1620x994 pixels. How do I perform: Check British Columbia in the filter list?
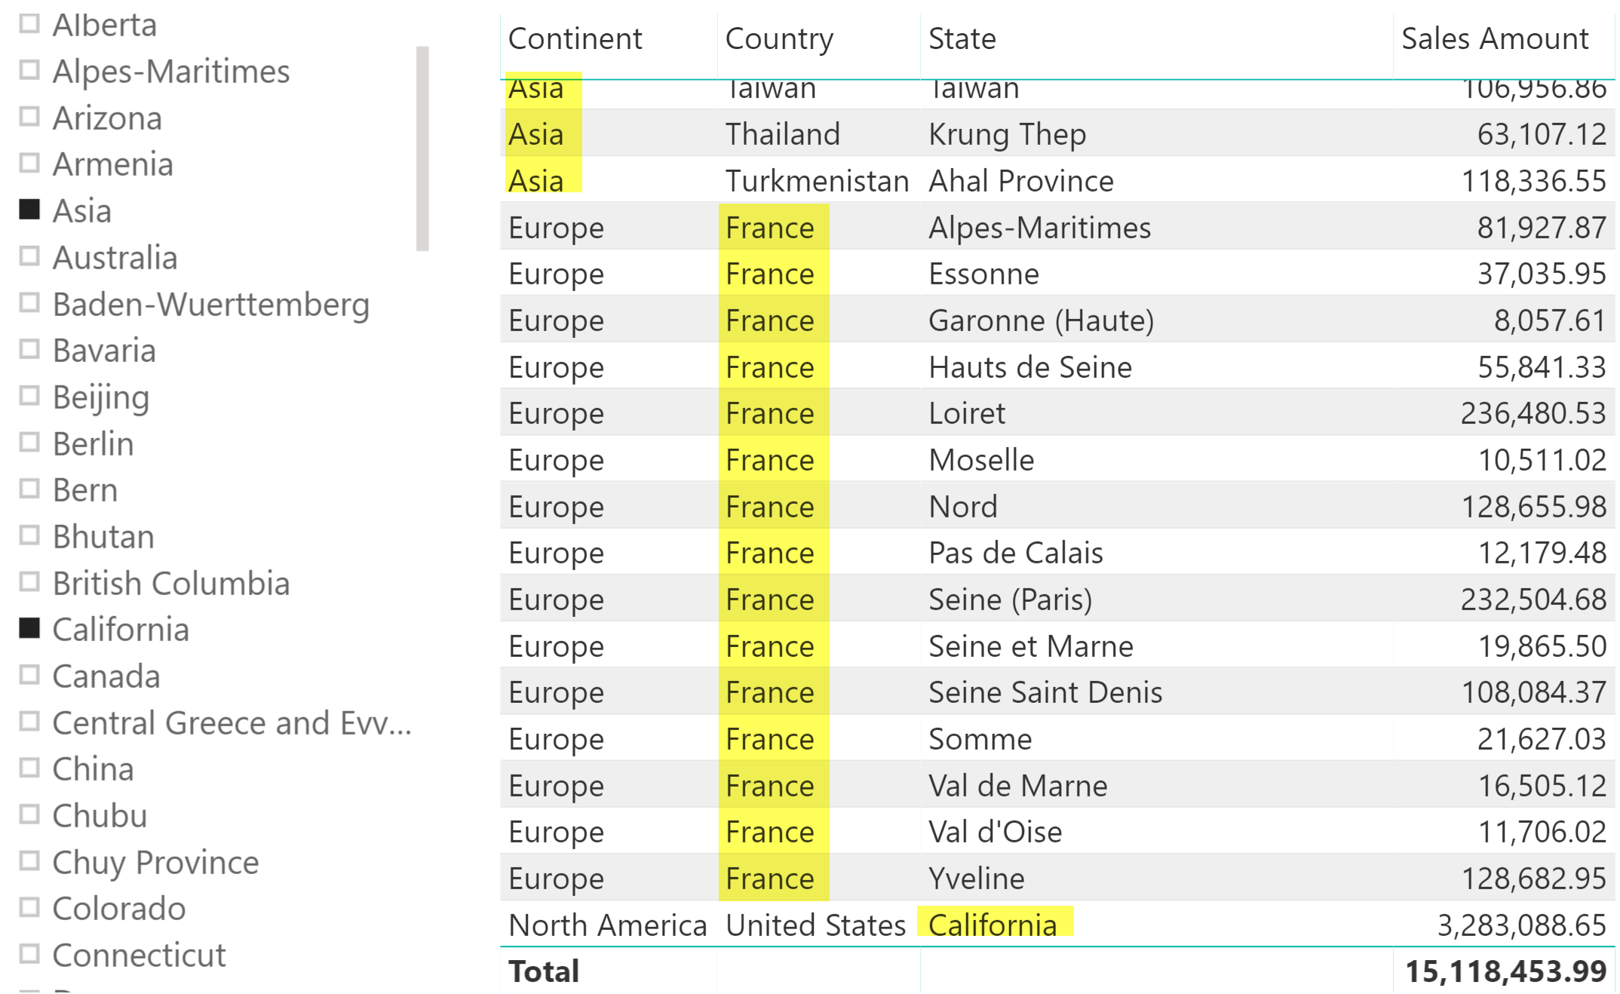(29, 583)
